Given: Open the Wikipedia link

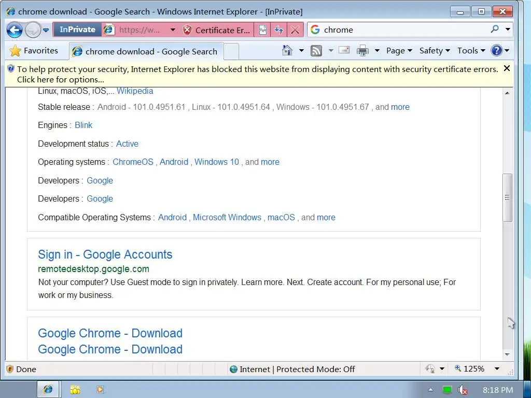Looking at the screenshot, I should tap(135, 91).
